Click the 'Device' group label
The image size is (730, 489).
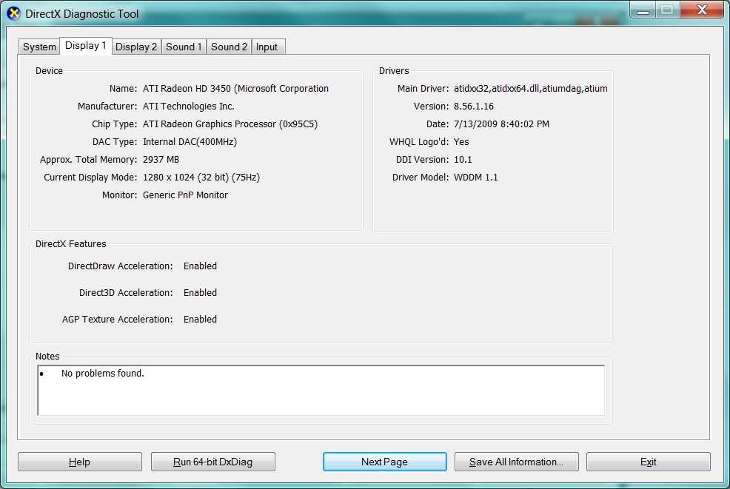coord(49,71)
